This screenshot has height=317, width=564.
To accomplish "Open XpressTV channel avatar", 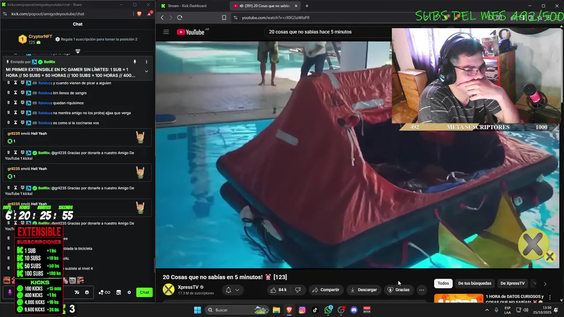I will (x=169, y=289).
